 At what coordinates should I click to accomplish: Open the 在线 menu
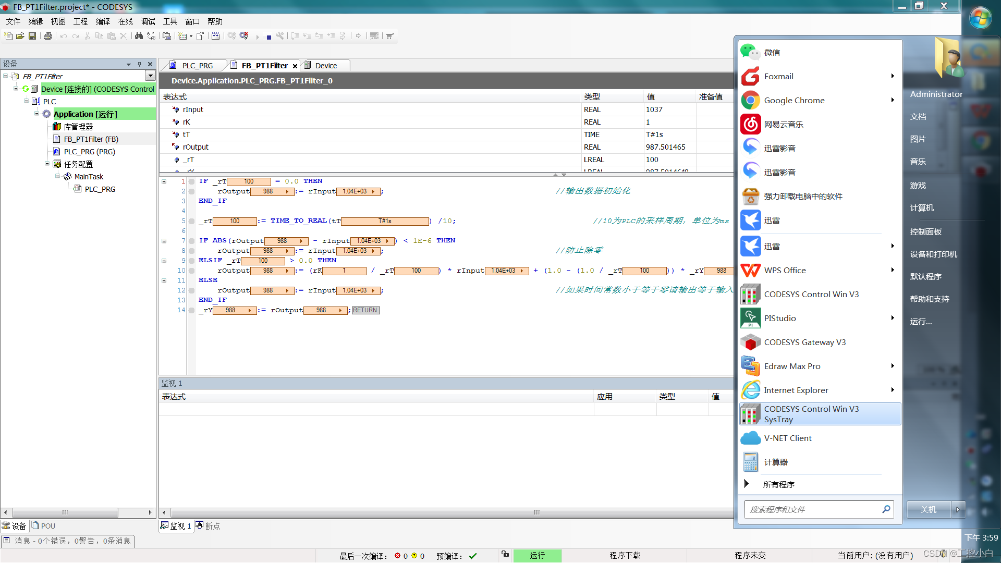coord(125,21)
